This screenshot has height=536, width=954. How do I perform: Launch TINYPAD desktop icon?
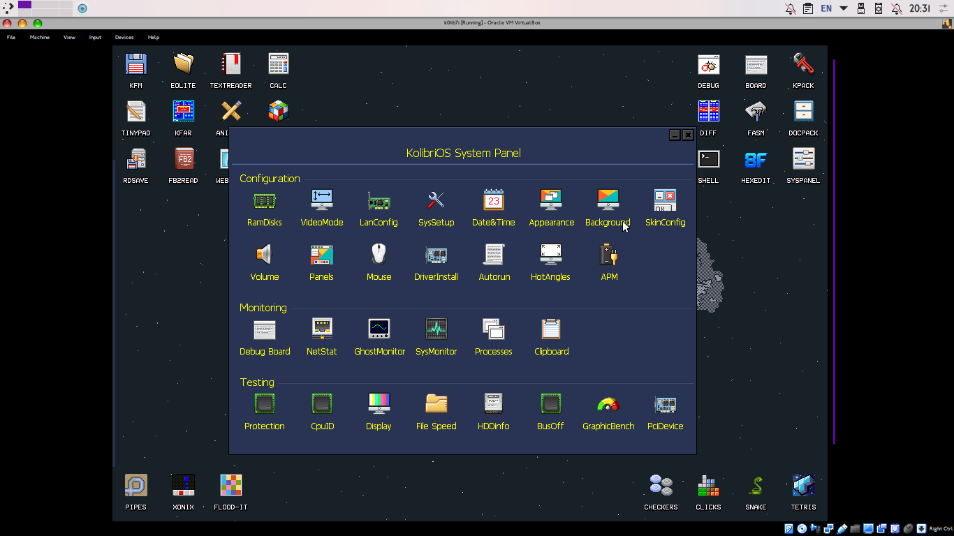[x=135, y=112]
